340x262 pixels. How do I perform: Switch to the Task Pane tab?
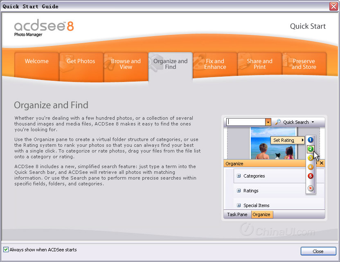pyautogui.click(x=237, y=214)
